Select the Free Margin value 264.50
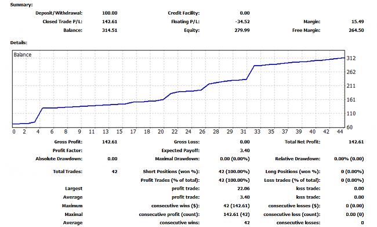The width and height of the screenshot is (377, 227). point(356,30)
